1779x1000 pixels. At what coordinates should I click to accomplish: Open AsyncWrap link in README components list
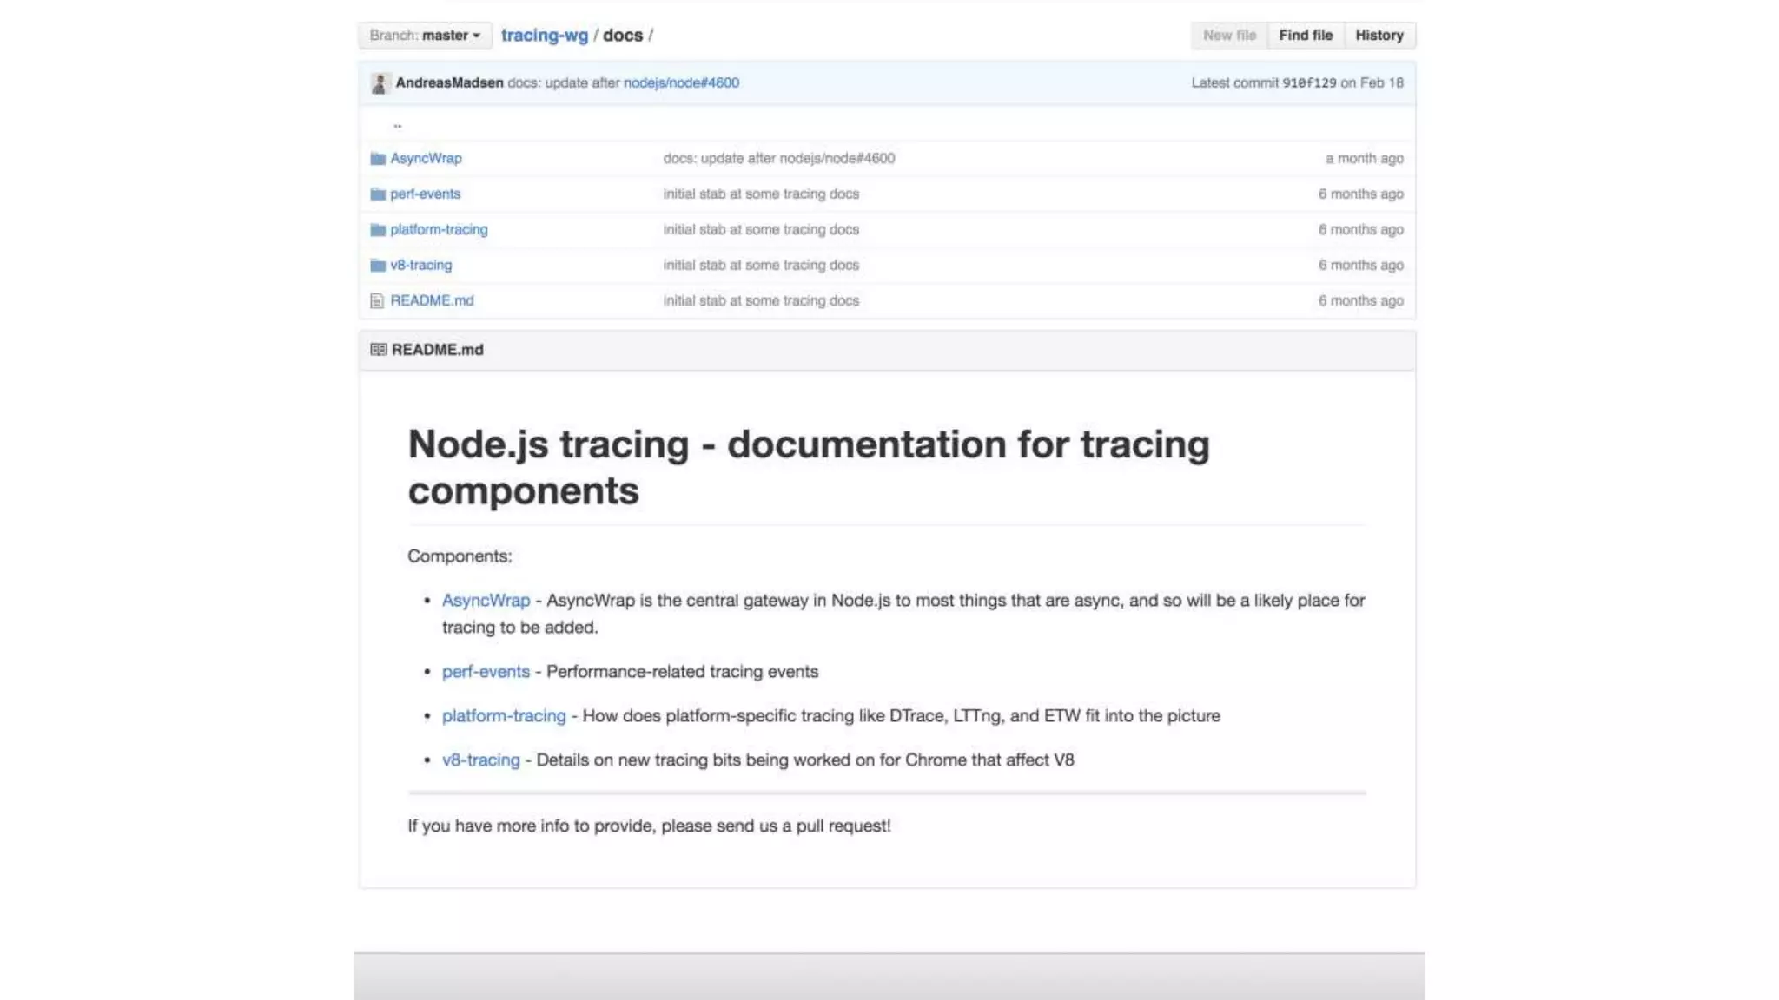(x=486, y=601)
